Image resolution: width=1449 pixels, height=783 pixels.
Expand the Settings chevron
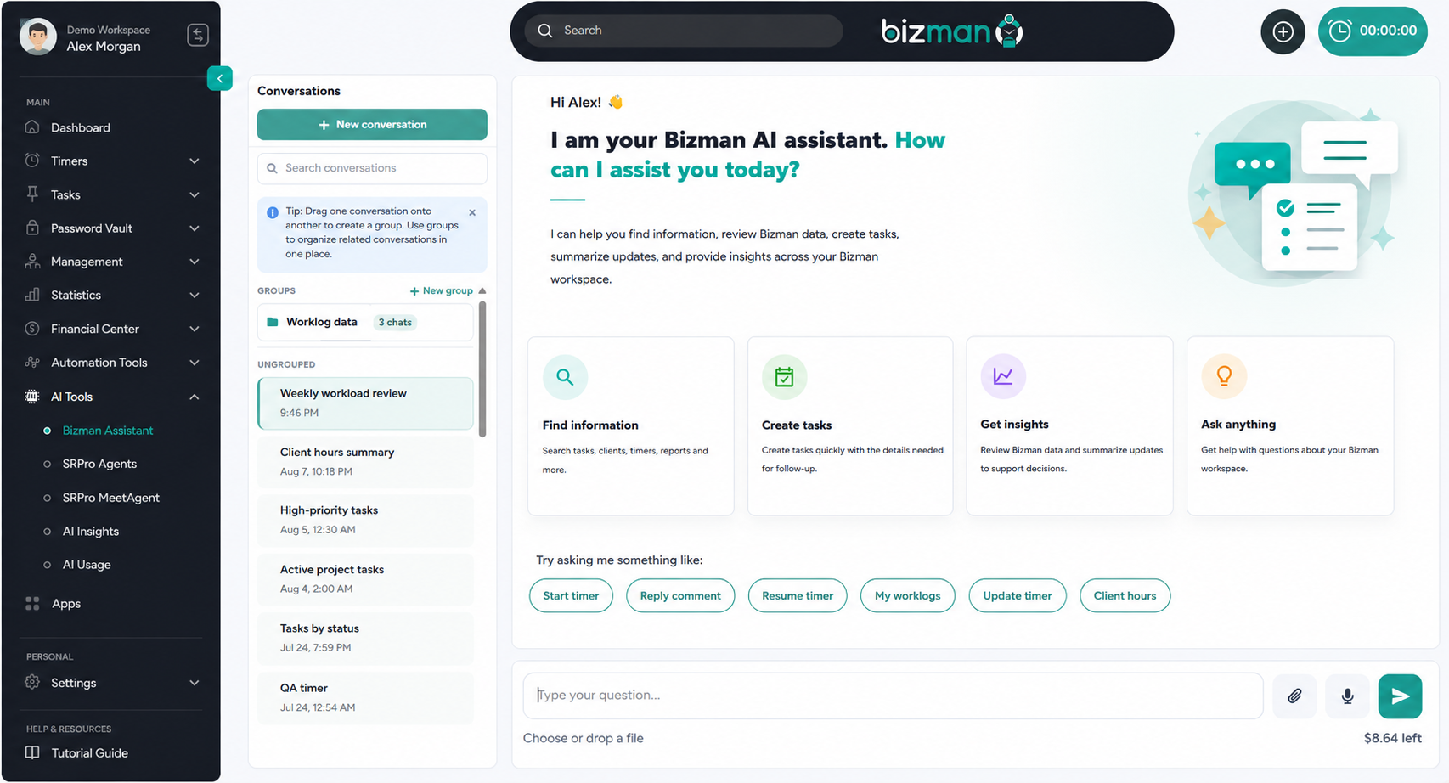pyautogui.click(x=195, y=682)
